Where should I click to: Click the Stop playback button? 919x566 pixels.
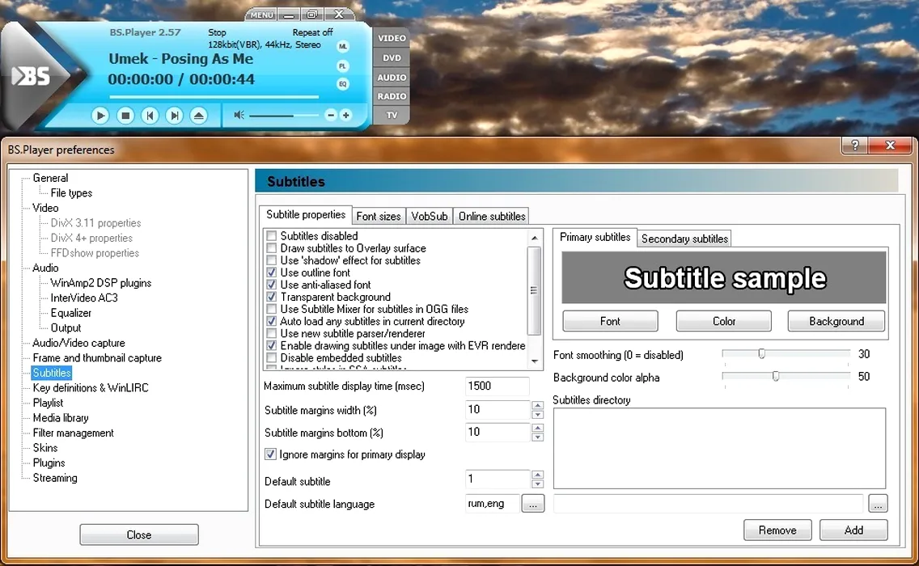[x=125, y=116]
